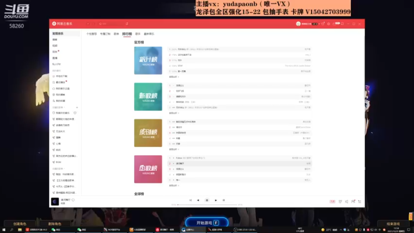Select the 歌手 tab
Image resolution: width=414 pixels, height=233 pixels.
(138, 34)
